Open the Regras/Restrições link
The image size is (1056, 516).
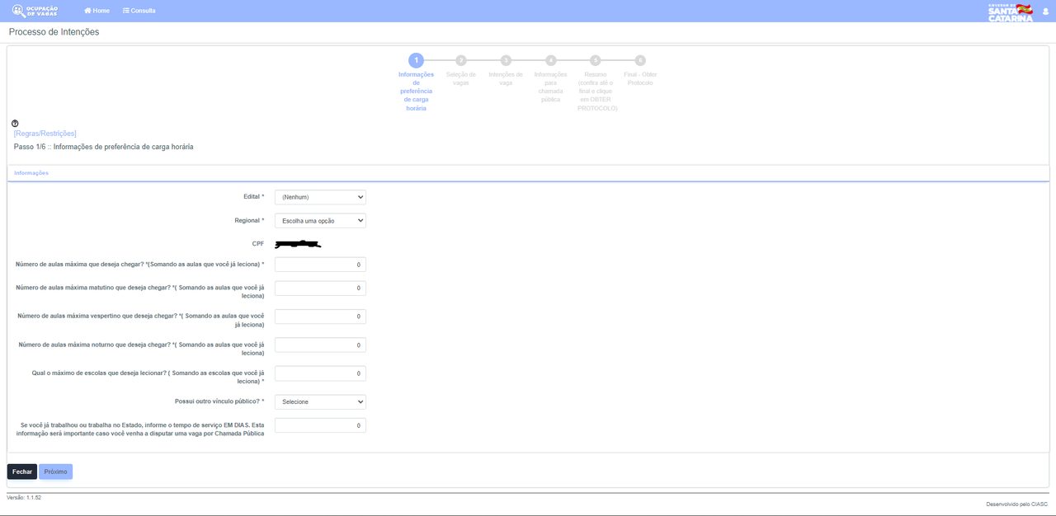click(x=45, y=133)
